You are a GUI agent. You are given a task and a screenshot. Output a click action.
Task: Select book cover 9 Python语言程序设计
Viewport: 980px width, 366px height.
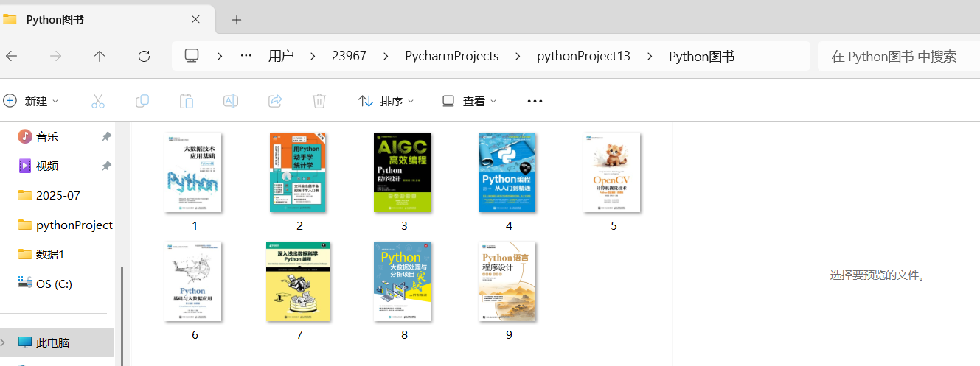[507, 281]
